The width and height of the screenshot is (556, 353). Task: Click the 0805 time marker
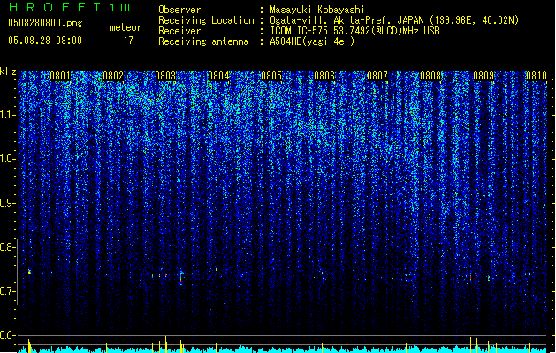pos(271,76)
